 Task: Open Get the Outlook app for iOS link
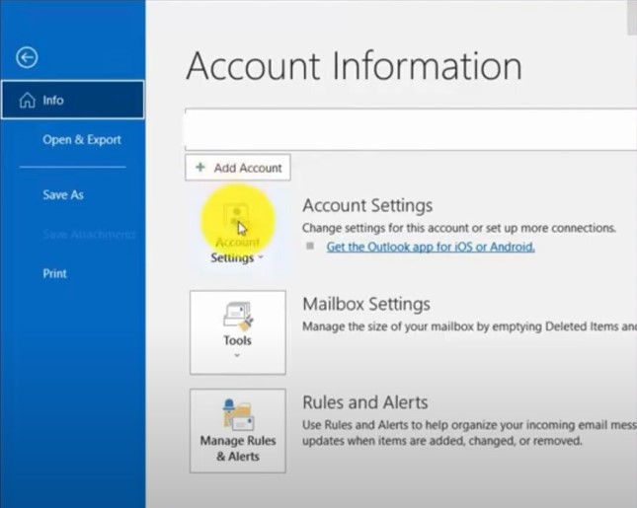(x=431, y=247)
